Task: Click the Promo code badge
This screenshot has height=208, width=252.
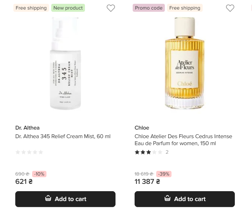Action: tap(149, 8)
